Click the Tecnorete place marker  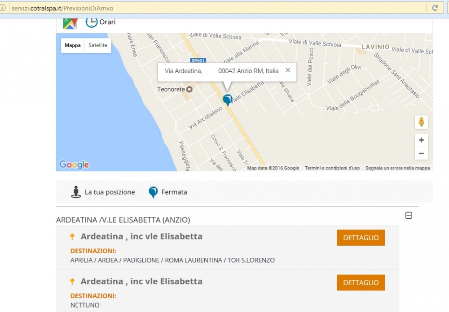coord(189,89)
